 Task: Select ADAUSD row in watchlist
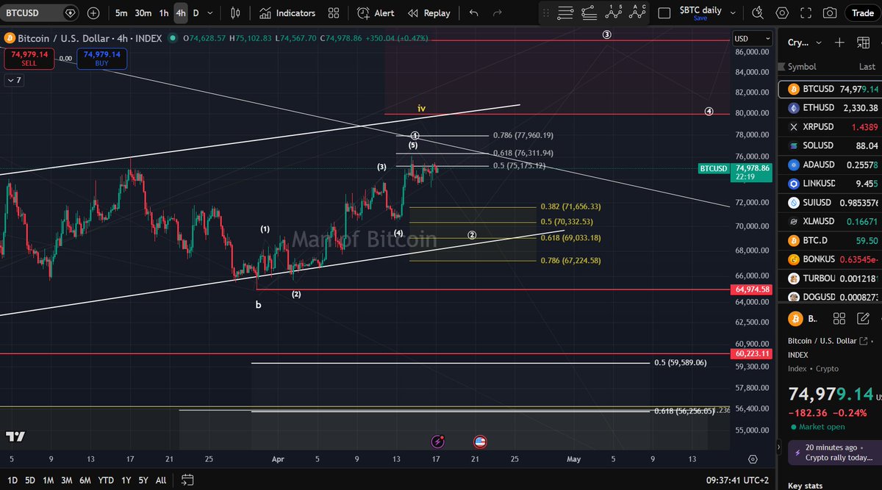click(830, 165)
